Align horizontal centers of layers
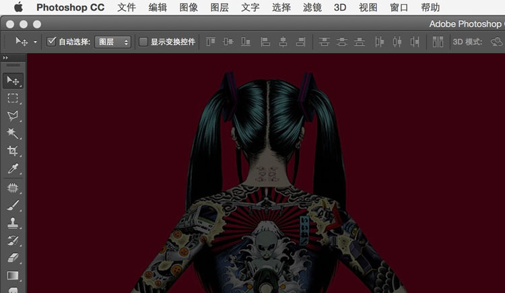 pyautogui.click(x=283, y=42)
